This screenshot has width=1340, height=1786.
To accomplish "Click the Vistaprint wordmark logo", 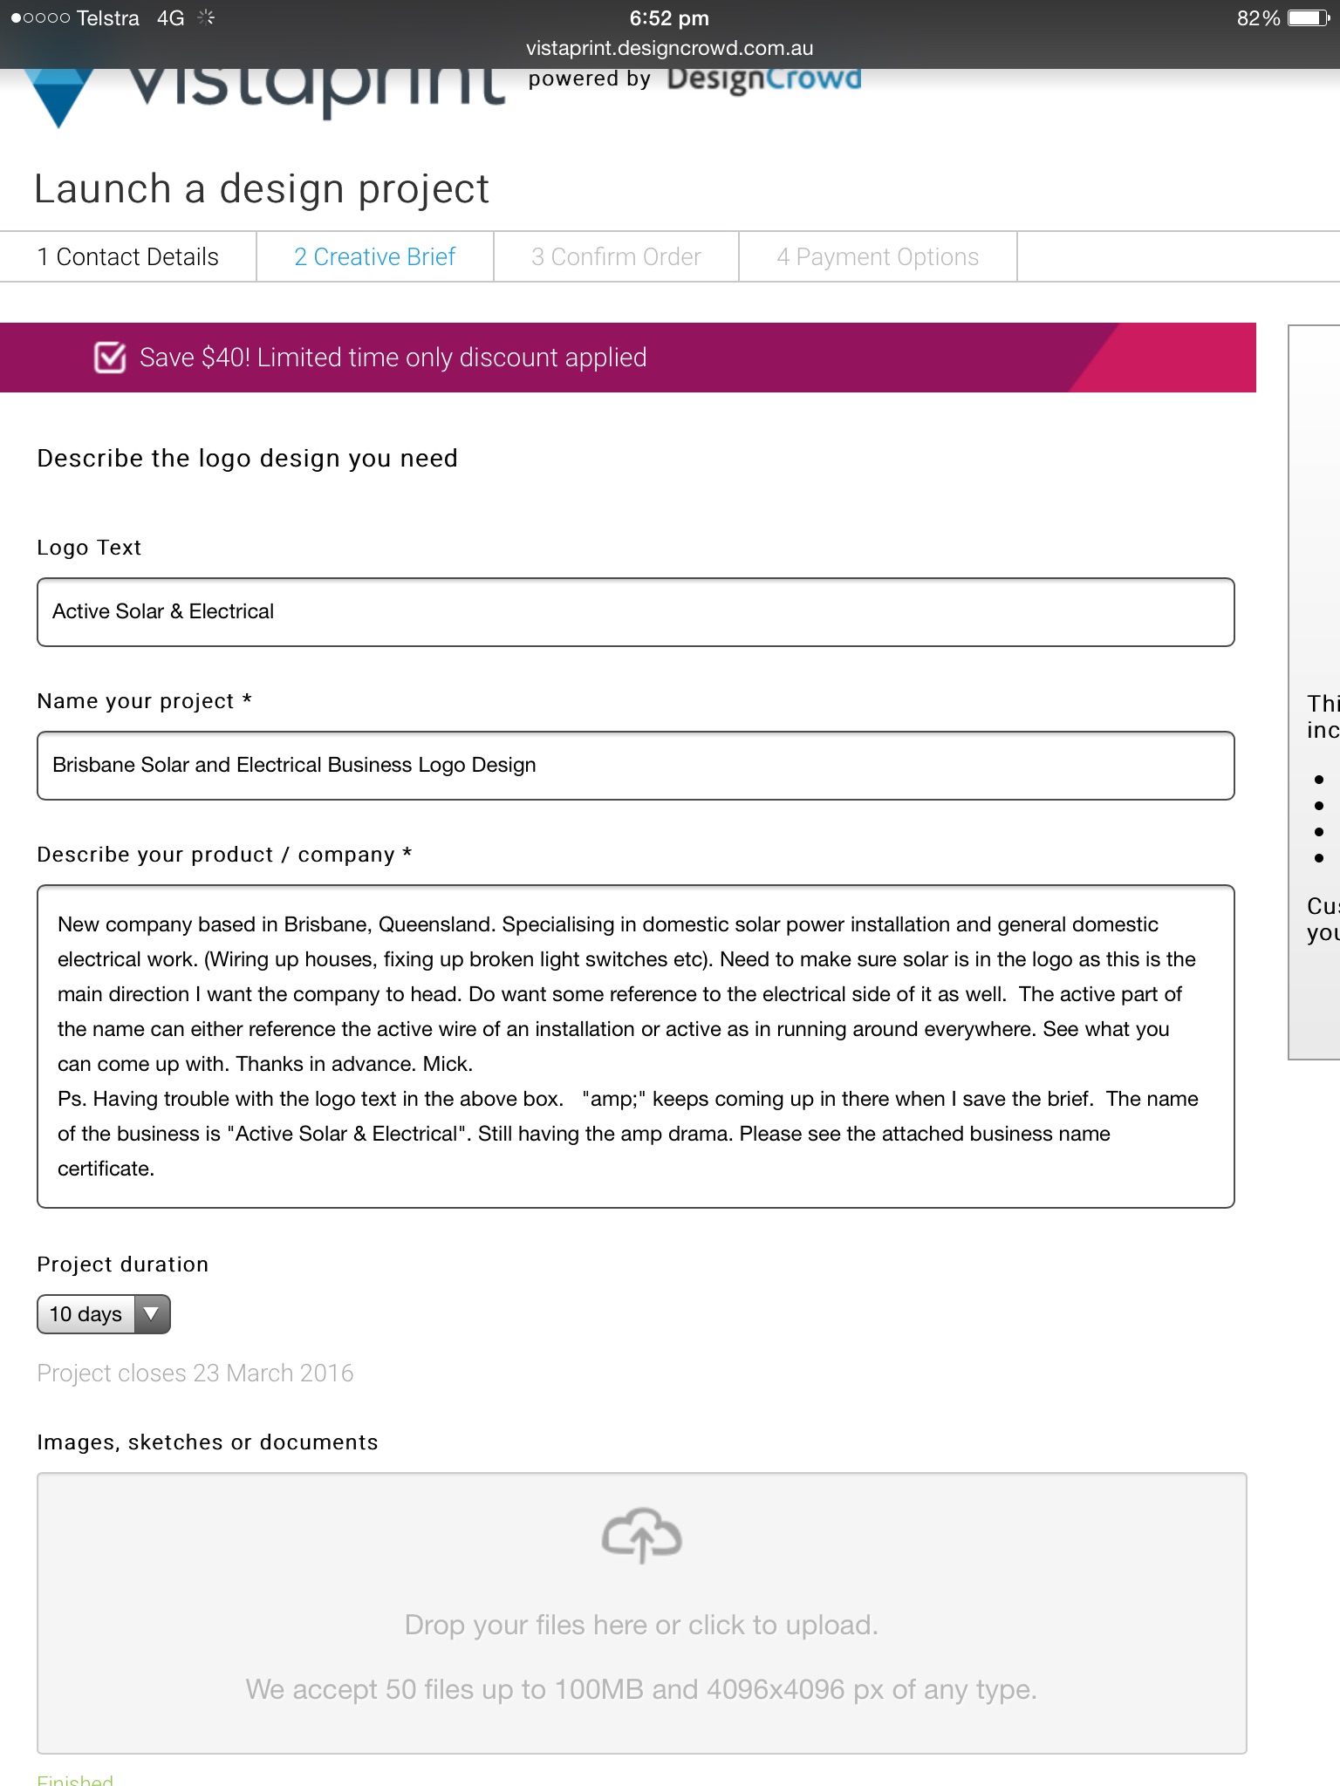I will [x=316, y=87].
